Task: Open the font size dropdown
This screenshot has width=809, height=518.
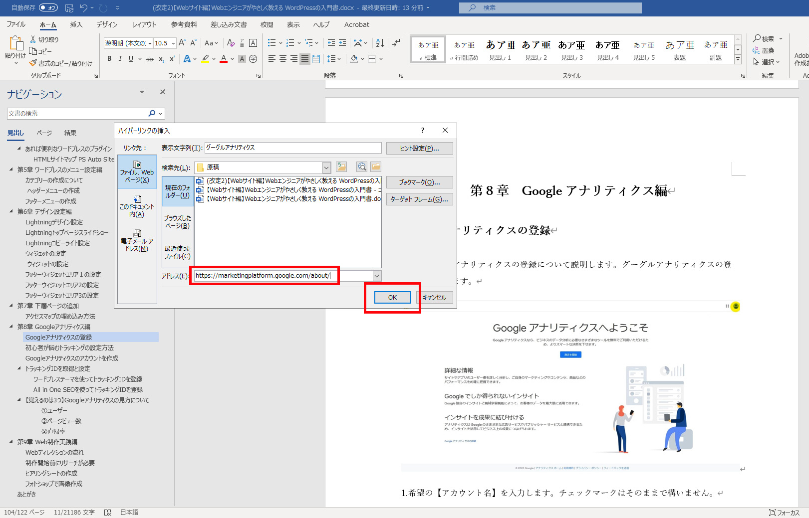Action: (x=173, y=43)
